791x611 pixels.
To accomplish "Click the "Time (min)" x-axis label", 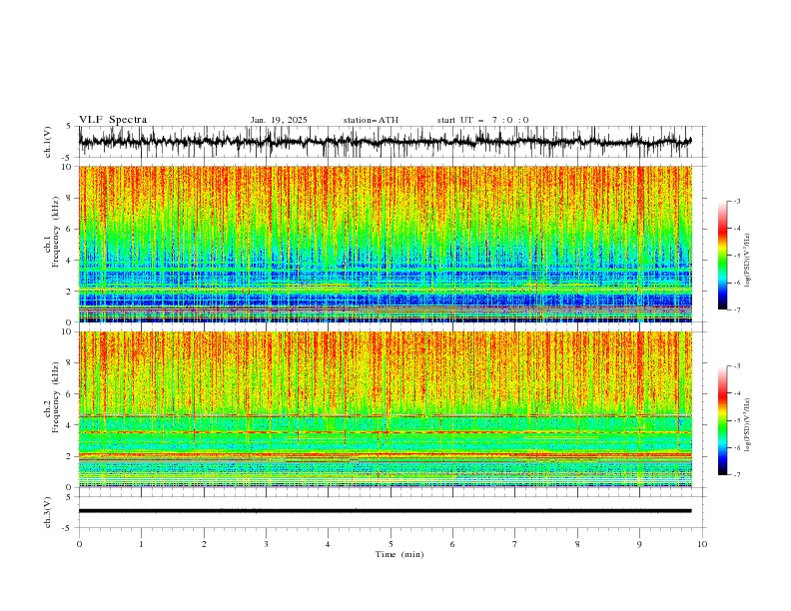I will (x=399, y=554).
